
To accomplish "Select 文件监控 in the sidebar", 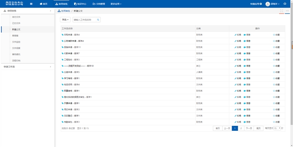I will (x=16, y=42).
